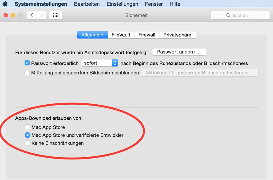Open the Apple menu
The image size is (273, 180).
[5, 4]
